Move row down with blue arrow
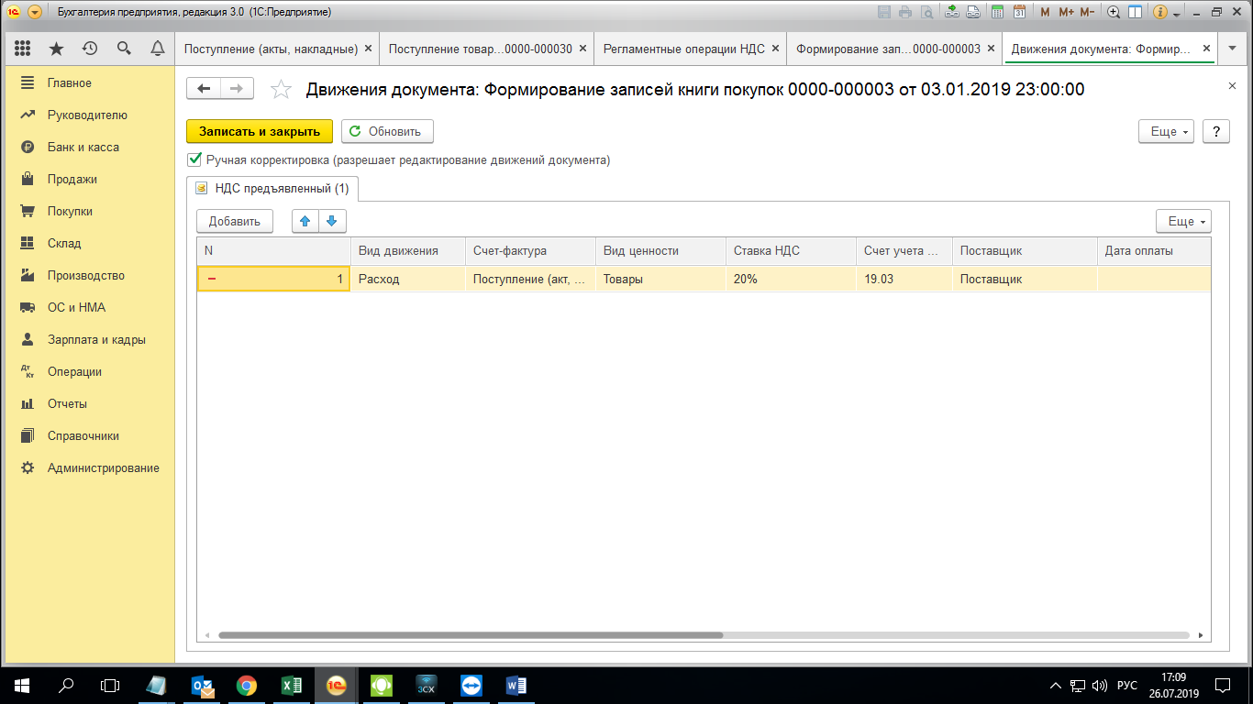The width and height of the screenshot is (1253, 704). pos(332,221)
